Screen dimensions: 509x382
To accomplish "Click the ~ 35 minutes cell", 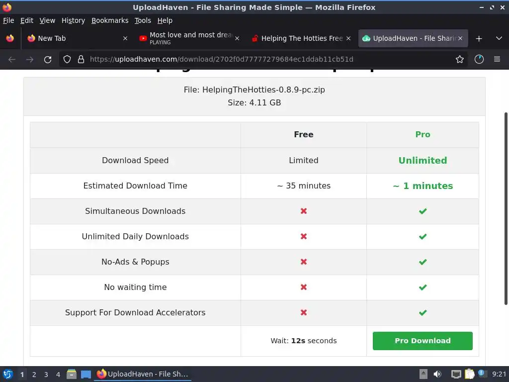I will tap(304, 186).
